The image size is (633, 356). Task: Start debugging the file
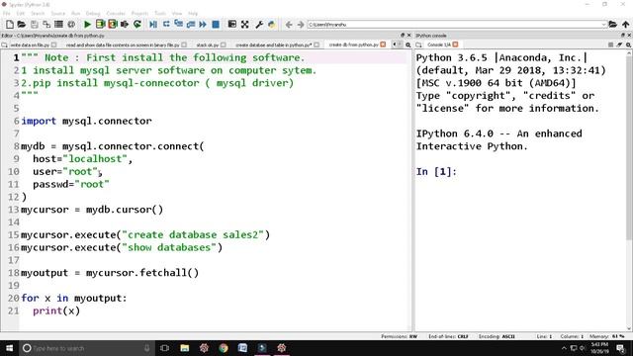point(153,25)
